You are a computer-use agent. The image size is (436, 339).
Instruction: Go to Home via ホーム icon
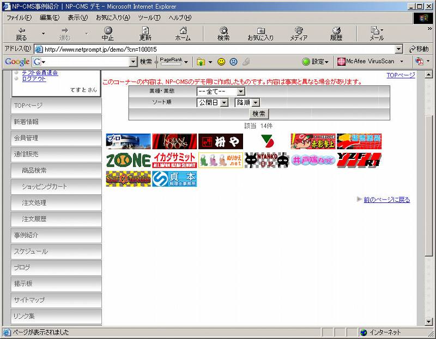183,34
